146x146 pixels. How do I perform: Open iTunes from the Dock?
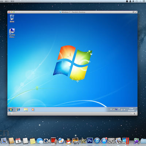click(97, 141)
